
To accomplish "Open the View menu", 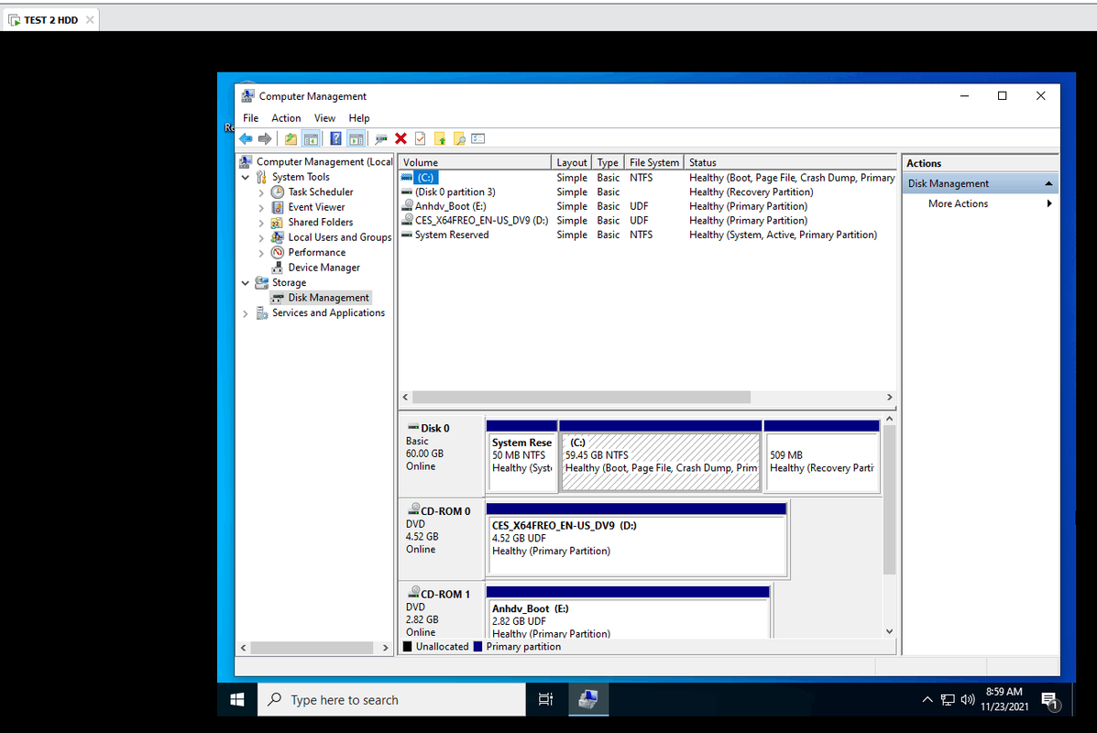I will pyautogui.click(x=324, y=118).
